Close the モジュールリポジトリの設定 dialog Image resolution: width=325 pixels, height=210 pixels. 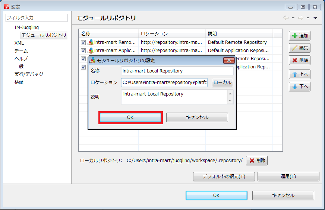pyautogui.click(x=229, y=60)
